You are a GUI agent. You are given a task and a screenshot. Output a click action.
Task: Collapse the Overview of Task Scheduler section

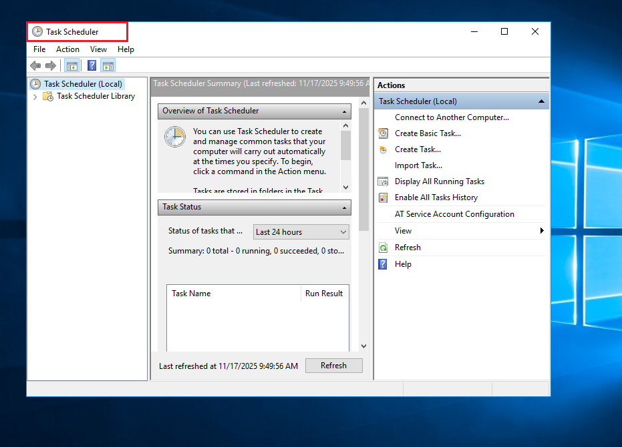coord(344,112)
